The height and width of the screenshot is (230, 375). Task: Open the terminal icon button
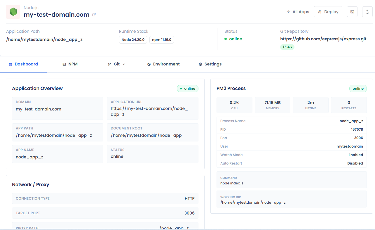[x=352, y=12]
